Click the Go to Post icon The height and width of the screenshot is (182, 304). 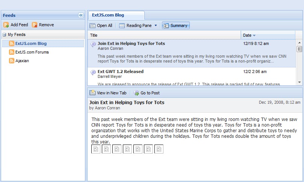[136, 93]
